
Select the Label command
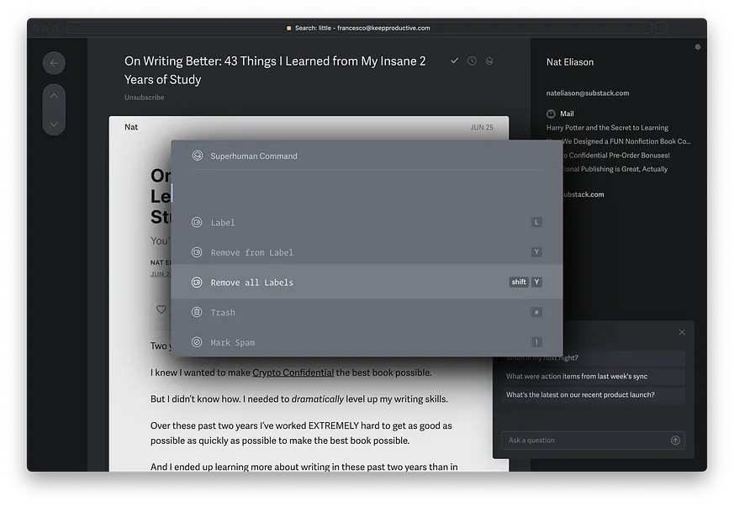pyautogui.click(x=367, y=222)
